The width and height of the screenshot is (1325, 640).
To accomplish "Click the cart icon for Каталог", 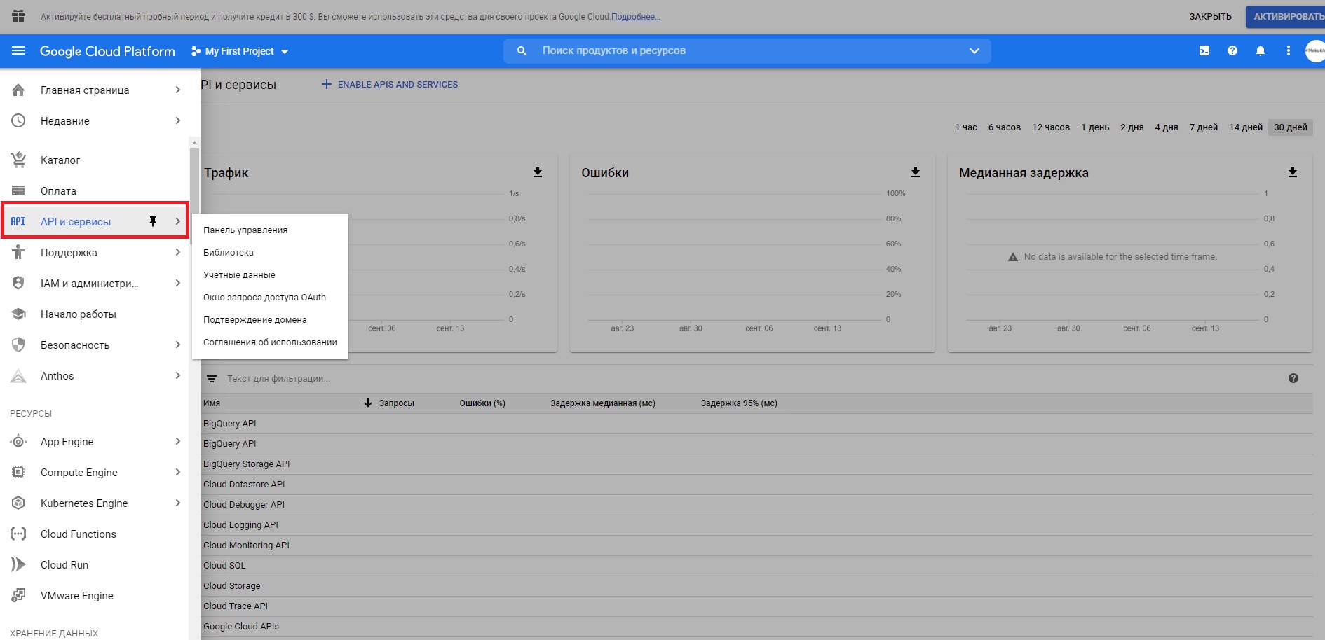I will [19, 160].
